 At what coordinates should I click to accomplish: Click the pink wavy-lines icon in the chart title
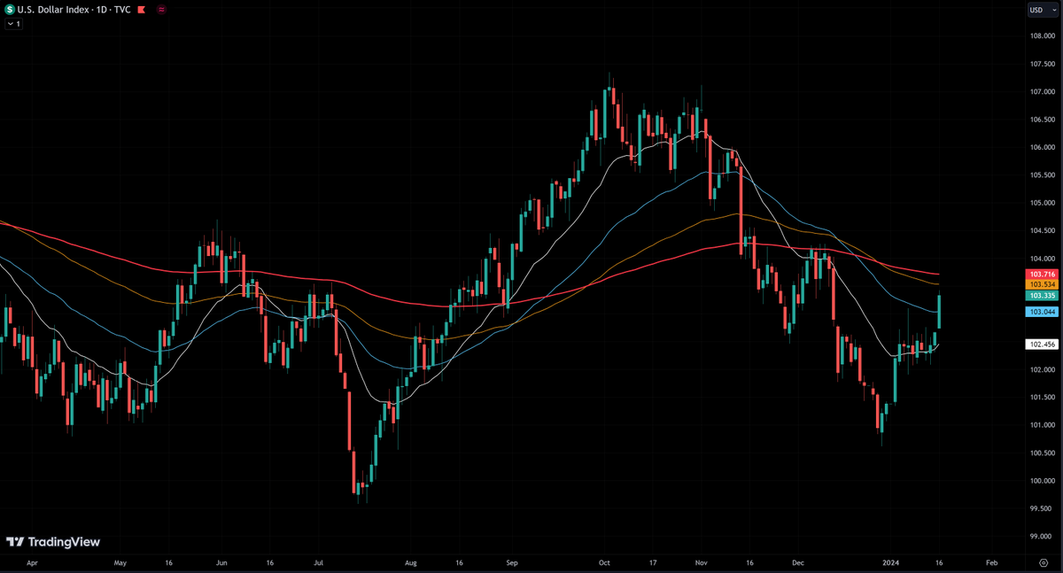point(160,10)
